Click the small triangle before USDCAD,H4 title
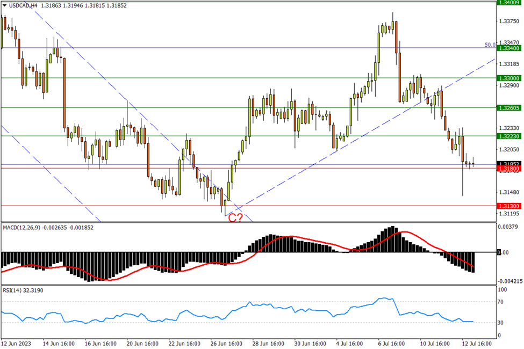The image size is (524, 349). coord(5,5)
